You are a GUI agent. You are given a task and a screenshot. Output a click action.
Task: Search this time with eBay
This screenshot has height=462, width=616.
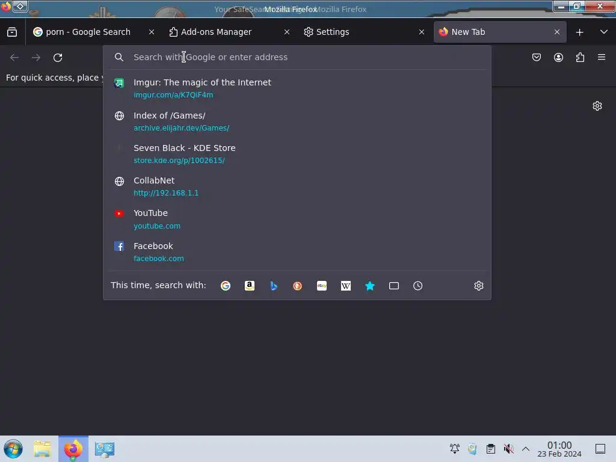tap(322, 286)
